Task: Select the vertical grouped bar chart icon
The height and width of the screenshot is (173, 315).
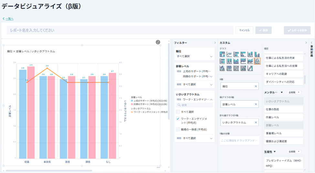Action: [x=257, y=54]
